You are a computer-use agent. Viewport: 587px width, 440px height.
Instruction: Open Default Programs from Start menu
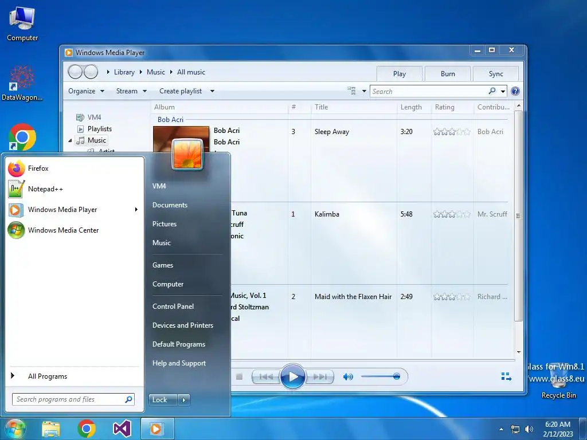tap(179, 344)
